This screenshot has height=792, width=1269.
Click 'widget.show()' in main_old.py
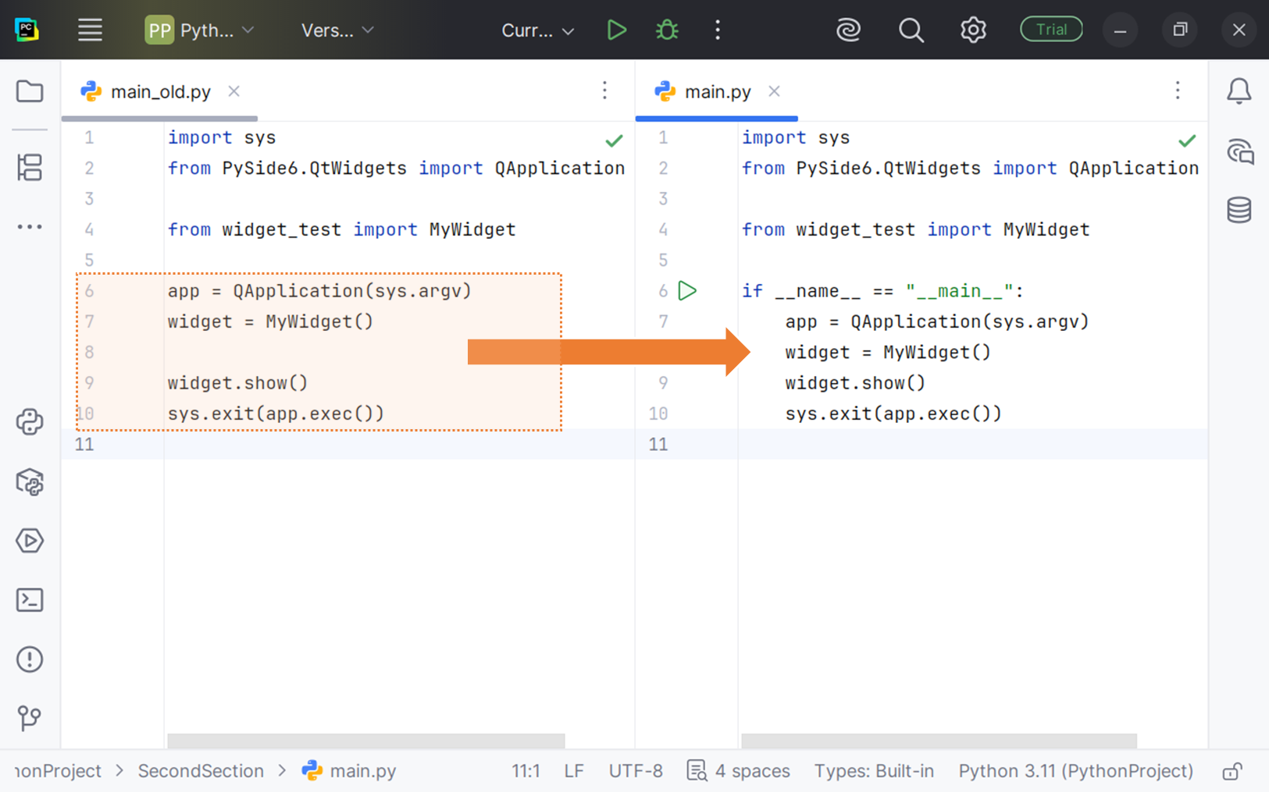coord(237,383)
